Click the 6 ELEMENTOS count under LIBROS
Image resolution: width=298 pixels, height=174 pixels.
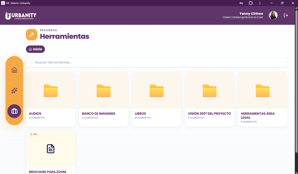pyautogui.click(x=143, y=118)
